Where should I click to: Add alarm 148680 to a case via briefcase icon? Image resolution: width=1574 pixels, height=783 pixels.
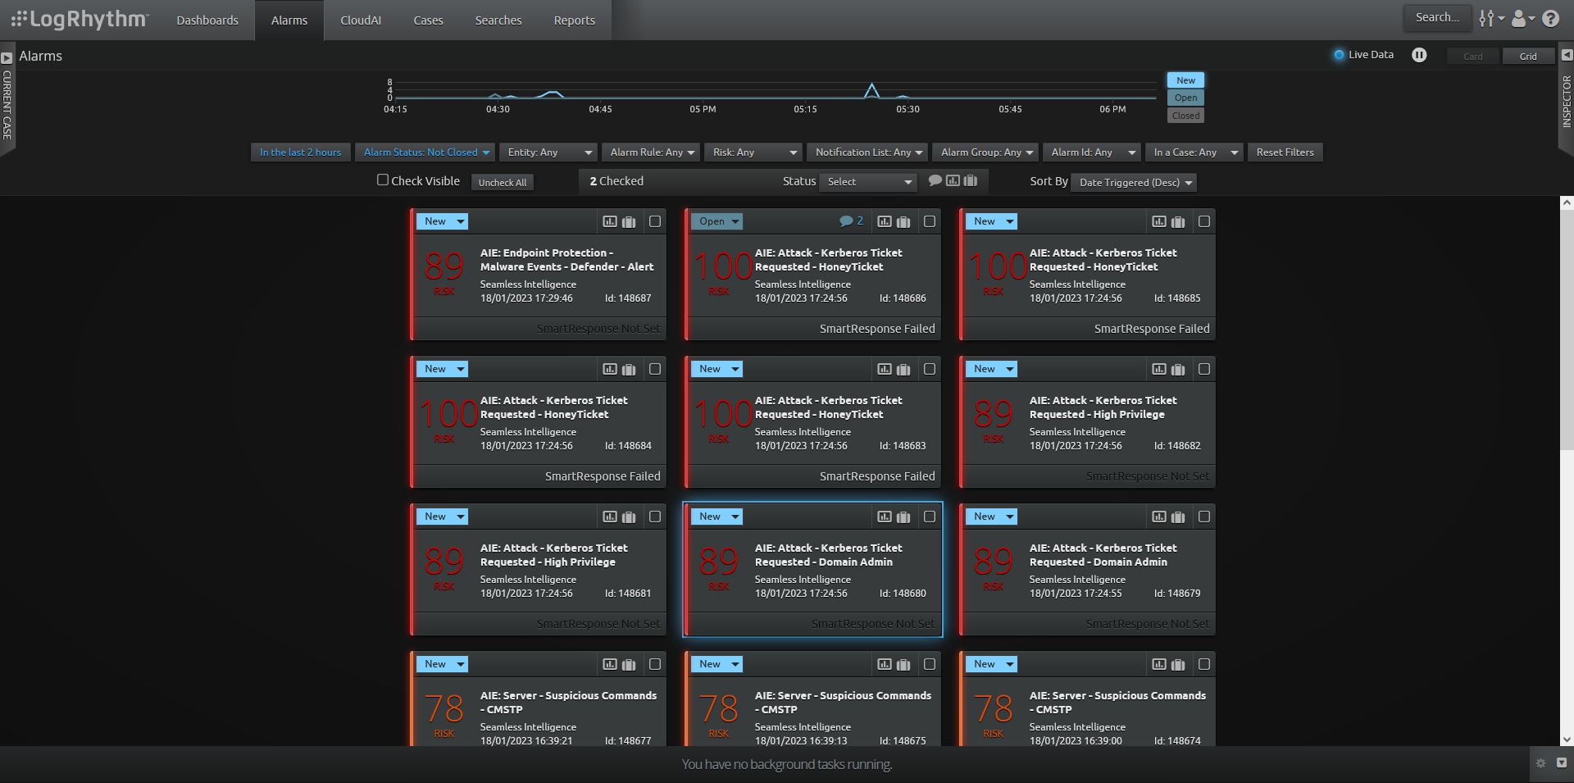[904, 517]
